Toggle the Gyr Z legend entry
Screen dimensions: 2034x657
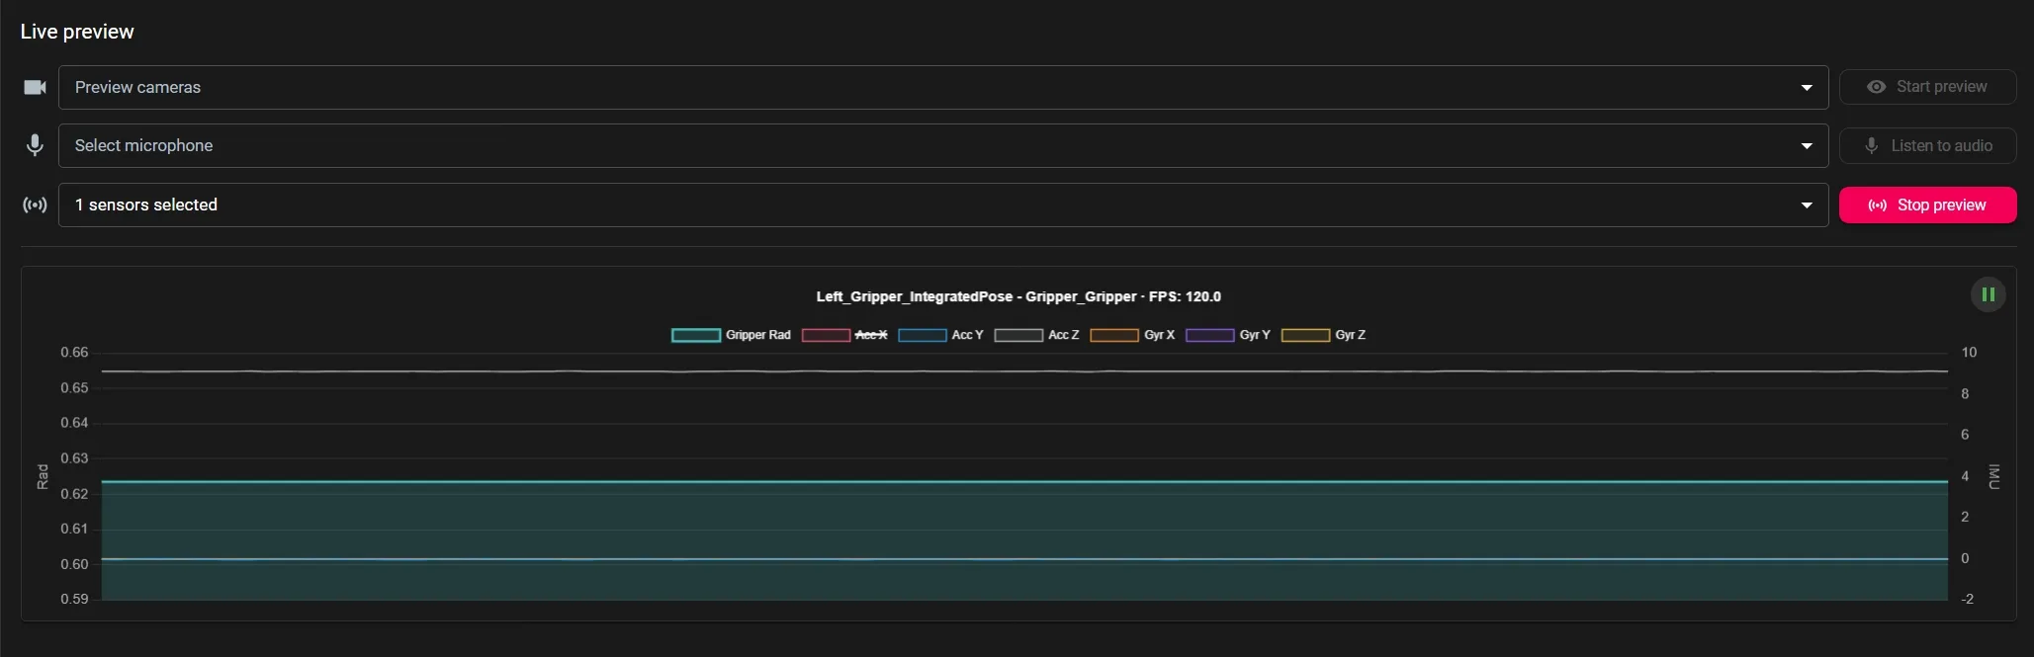pyautogui.click(x=1324, y=335)
